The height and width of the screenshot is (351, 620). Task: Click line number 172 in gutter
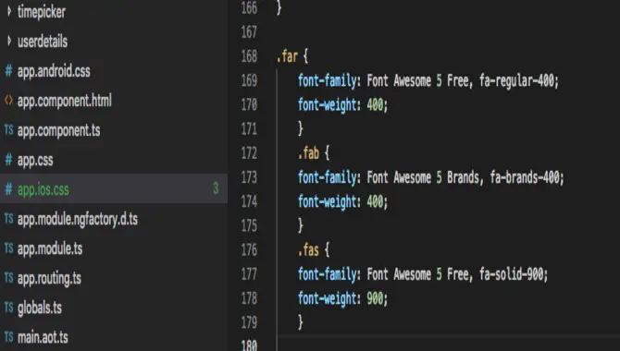pyautogui.click(x=249, y=153)
